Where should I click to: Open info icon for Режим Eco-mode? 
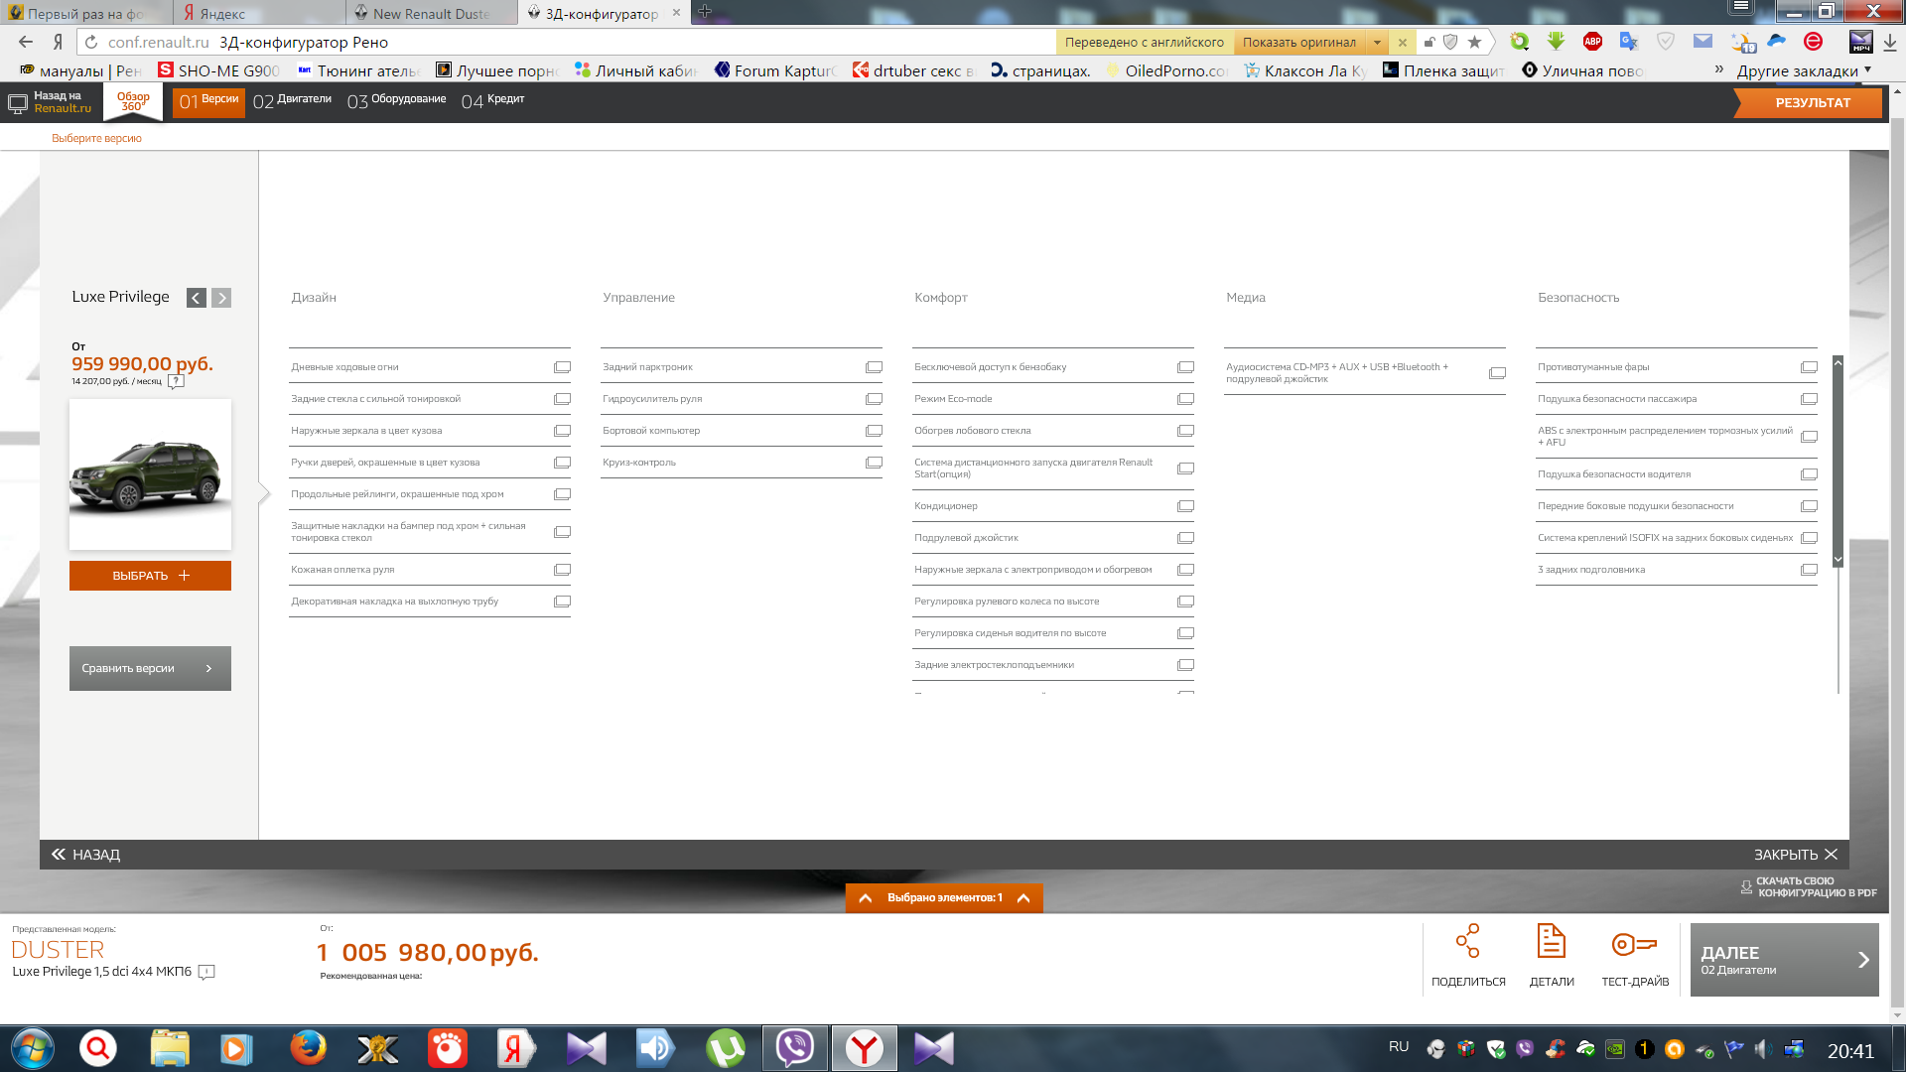[1185, 399]
